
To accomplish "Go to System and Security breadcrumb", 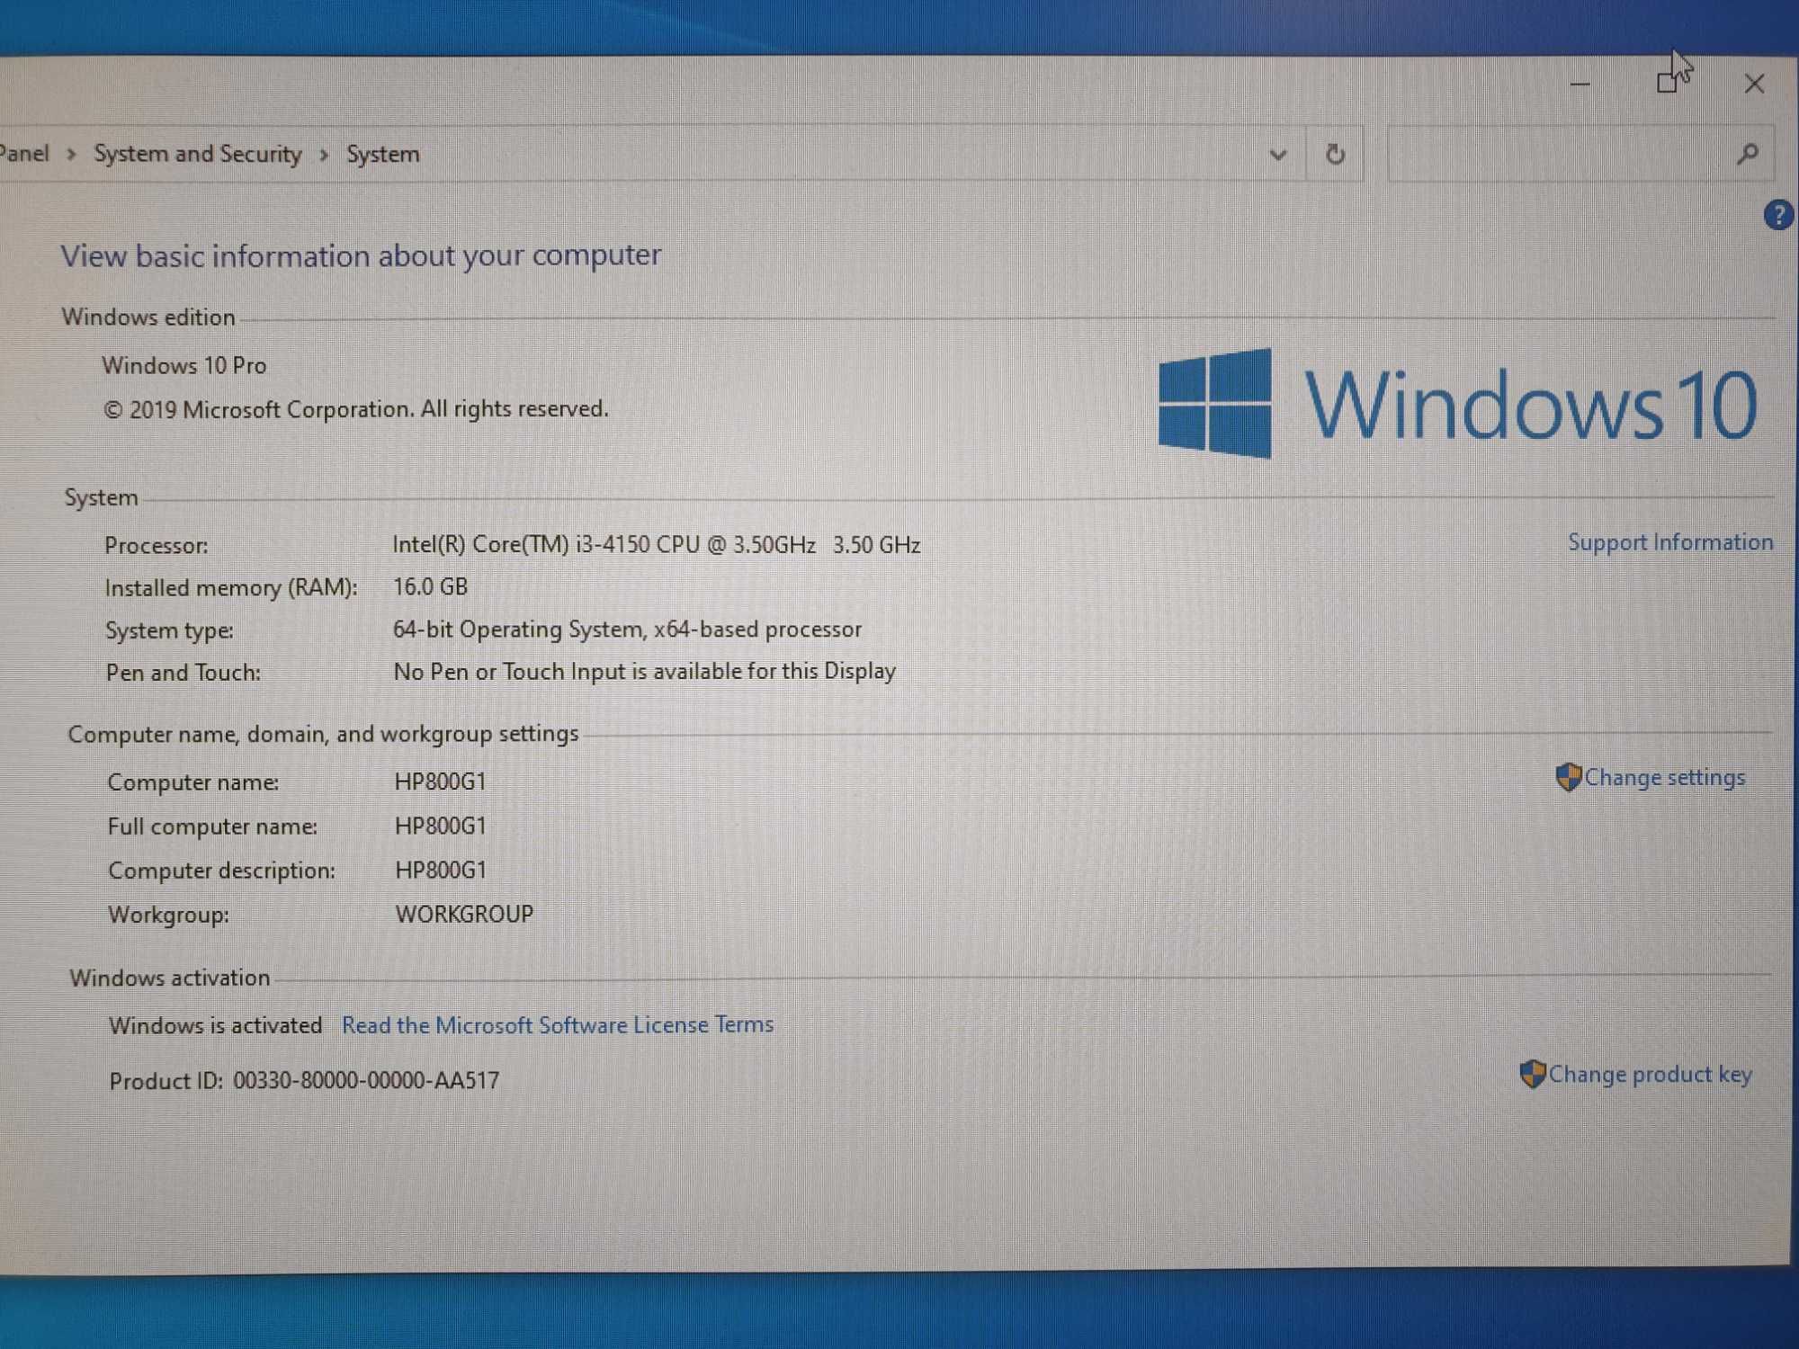I will click(198, 154).
